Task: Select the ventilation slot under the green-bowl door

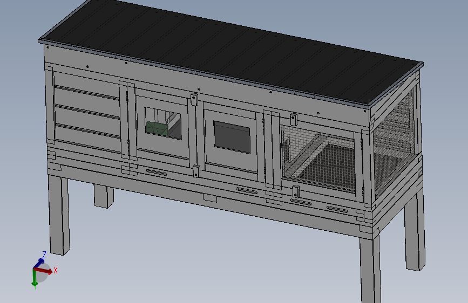Action: (x=157, y=173)
